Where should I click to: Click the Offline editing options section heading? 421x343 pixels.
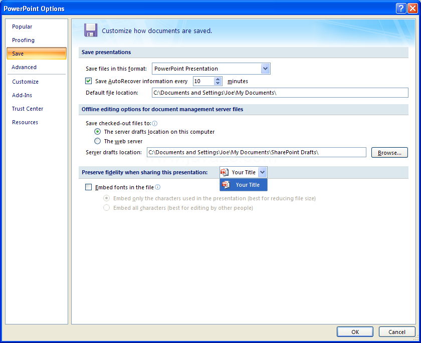pos(162,109)
